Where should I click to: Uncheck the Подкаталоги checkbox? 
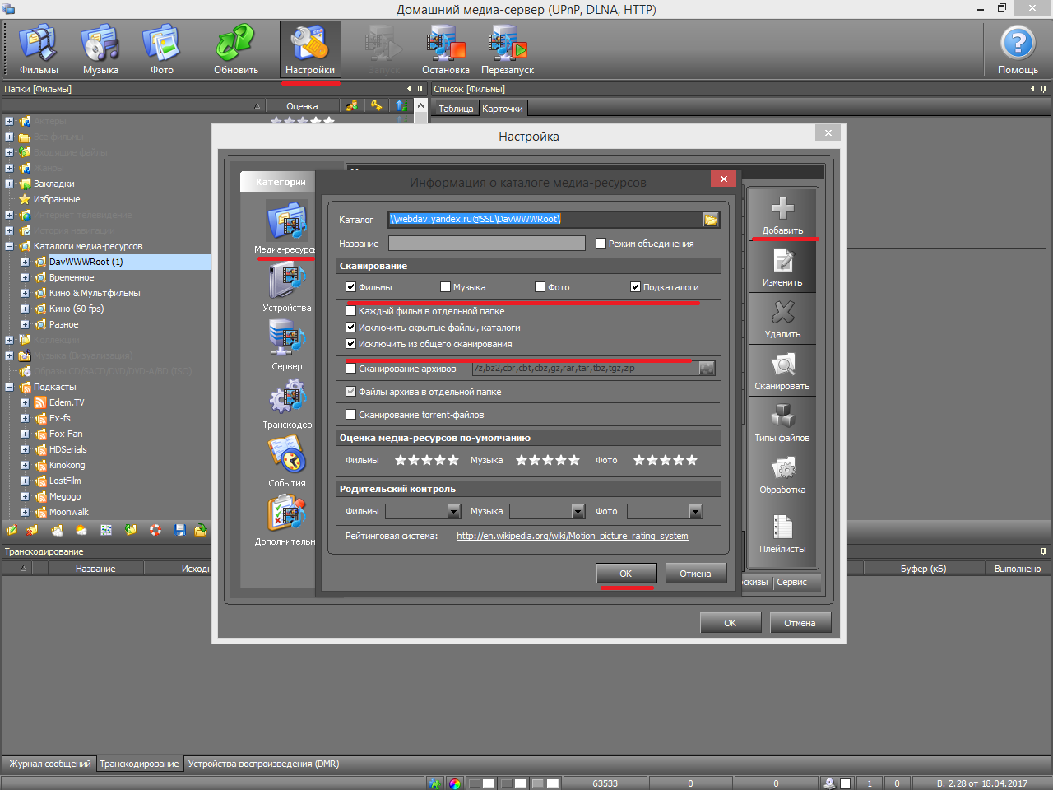635,287
